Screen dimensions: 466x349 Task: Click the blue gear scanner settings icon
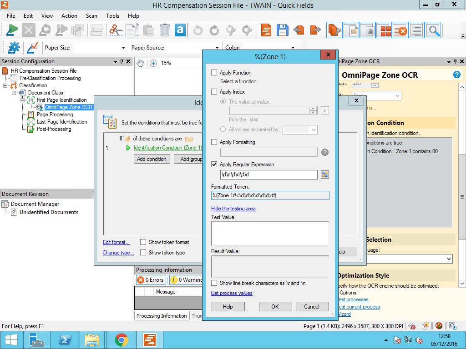pyautogui.click(x=14, y=48)
